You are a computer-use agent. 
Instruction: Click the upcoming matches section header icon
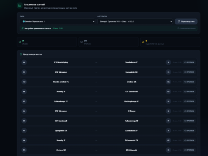pos(21,54)
